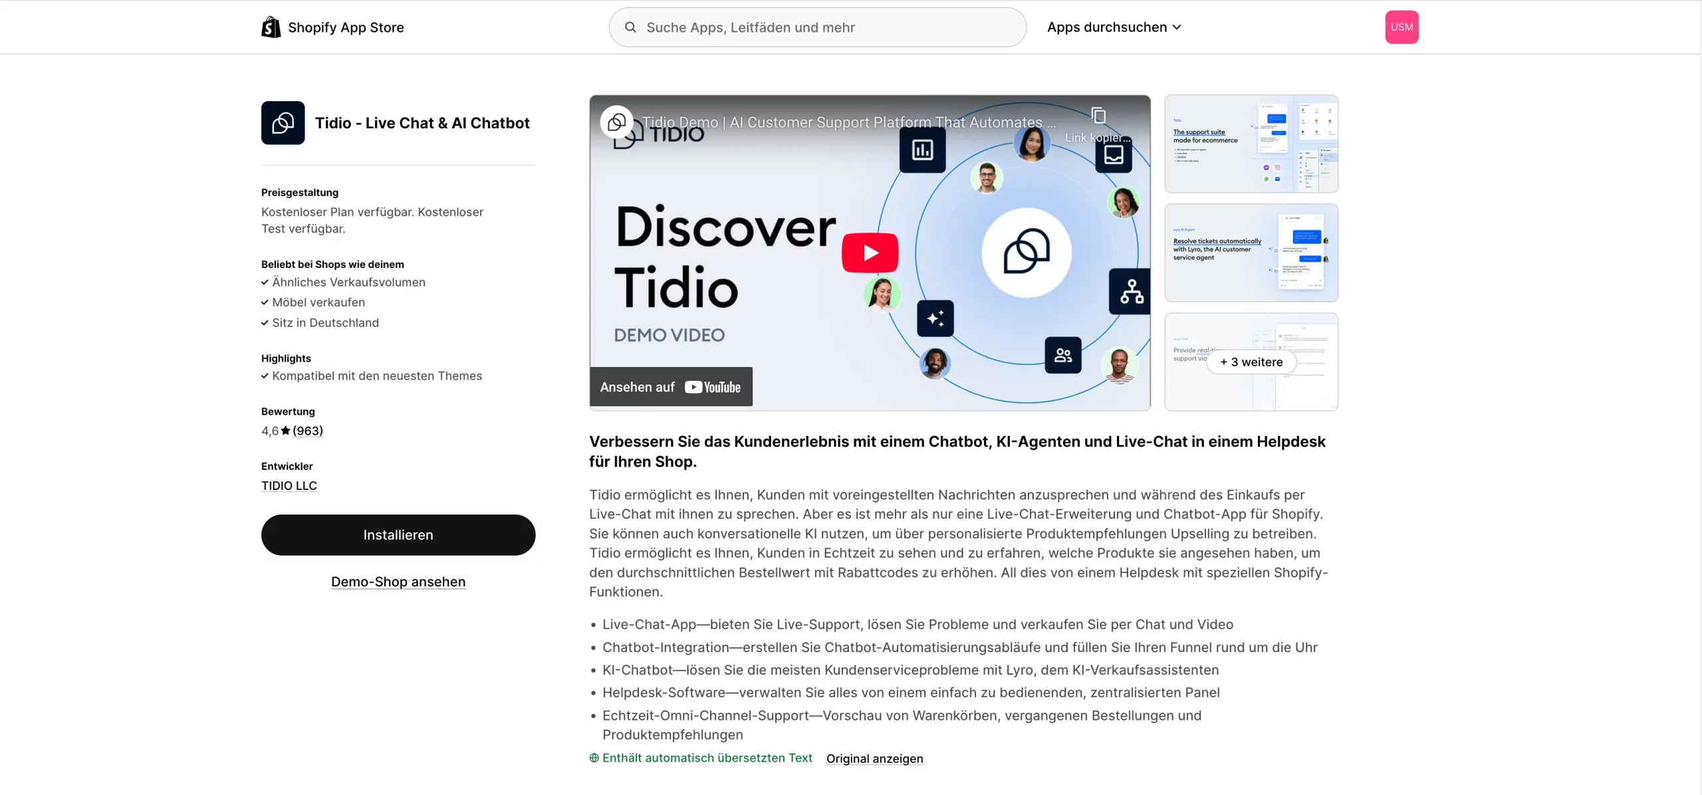This screenshot has height=795, width=1702.
Task: Click the Enthält automatisch übersetzten Text notice
Action: 707,758
